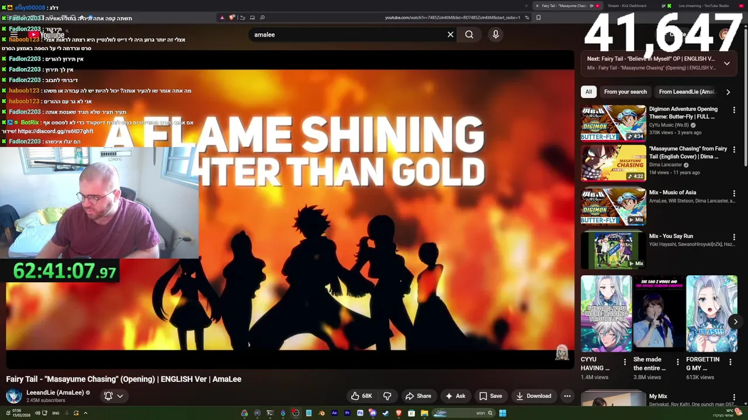This screenshot has width=748, height=420.
Task: Open Steam from the taskbar
Action: (385, 413)
